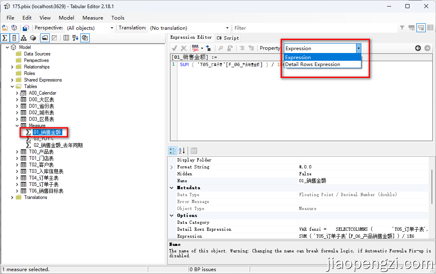The width and height of the screenshot is (436, 274).
Task: Collapse the Measure table node
Action: 17,126
